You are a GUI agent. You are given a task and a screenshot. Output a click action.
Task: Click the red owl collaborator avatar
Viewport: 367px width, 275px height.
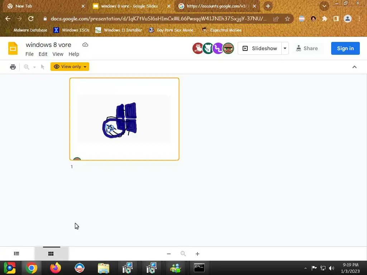click(198, 48)
